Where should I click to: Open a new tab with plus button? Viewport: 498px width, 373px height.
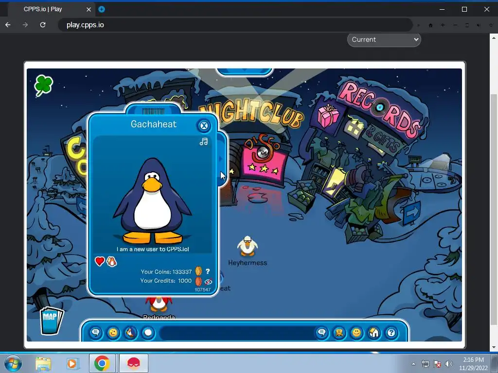click(x=102, y=9)
